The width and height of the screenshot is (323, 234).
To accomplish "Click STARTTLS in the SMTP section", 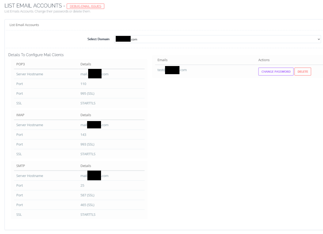I will coord(88,214).
